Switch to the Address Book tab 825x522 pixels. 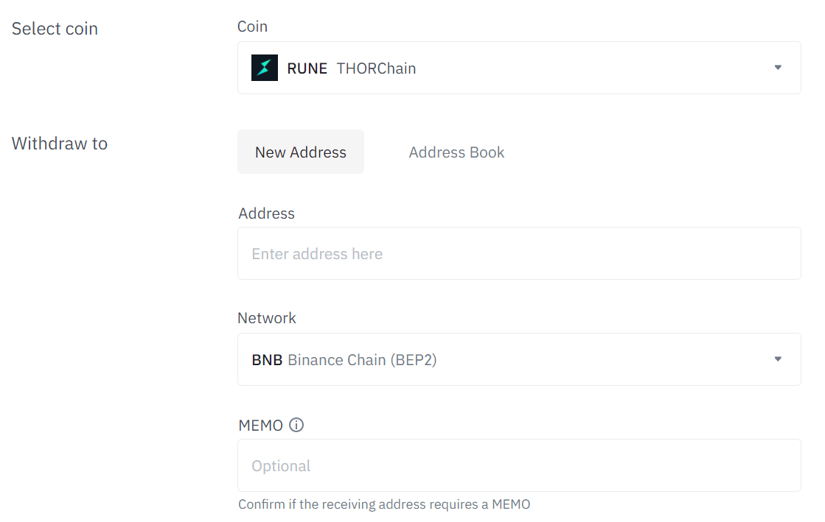pos(456,152)
